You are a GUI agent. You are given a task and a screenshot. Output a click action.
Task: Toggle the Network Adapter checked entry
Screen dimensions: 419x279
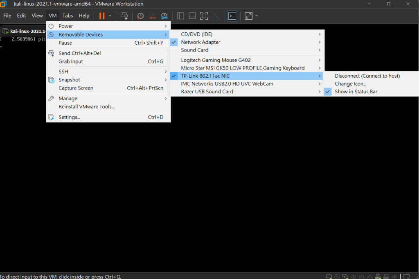coord(247,42)
